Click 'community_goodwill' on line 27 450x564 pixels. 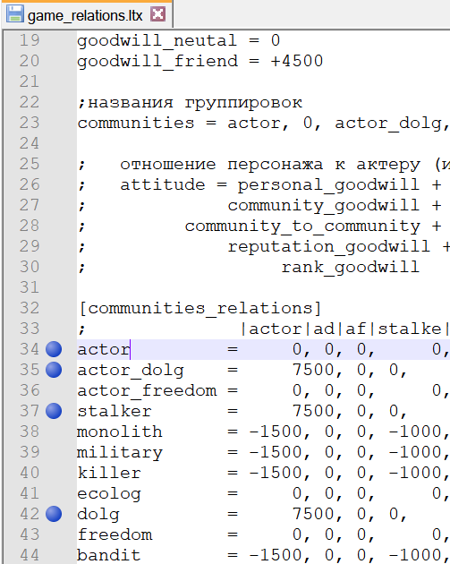[x=324, y=206]
